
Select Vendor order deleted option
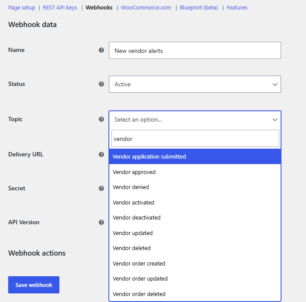(x=195, y=294)
